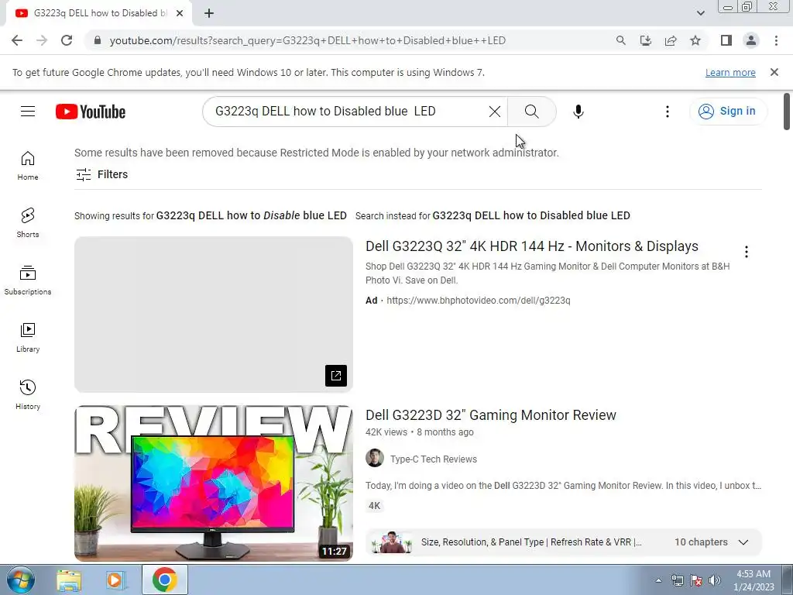Open video title Dell G3223D 32" Gaming Monitor Review

coord(490,415)
